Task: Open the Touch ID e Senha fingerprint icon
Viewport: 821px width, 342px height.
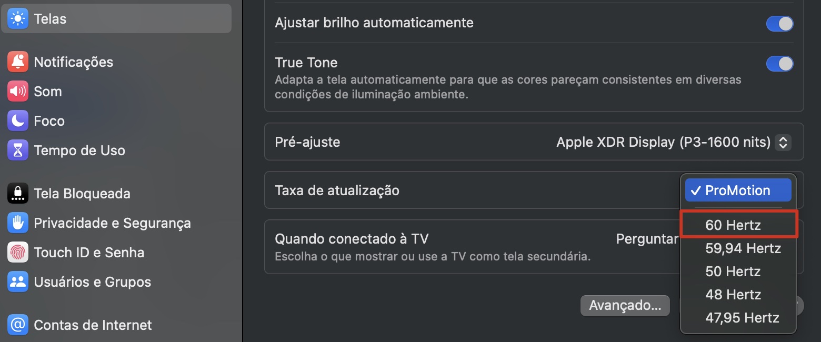Action: (17, 252)
